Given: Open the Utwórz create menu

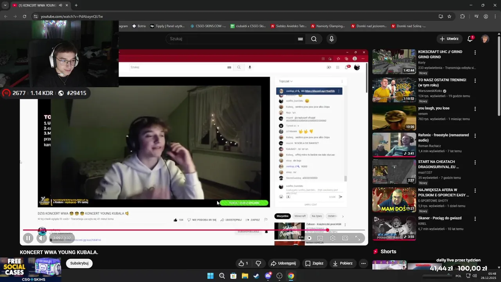Looking at the screenshot, I should point(449,39).
